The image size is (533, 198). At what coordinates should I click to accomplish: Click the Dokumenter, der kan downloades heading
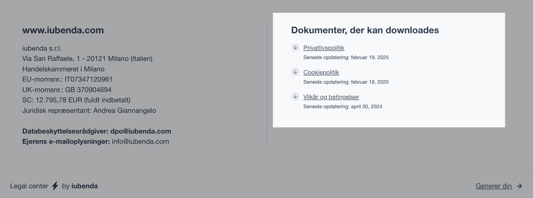pyautogui.click(x=365, y=30)
